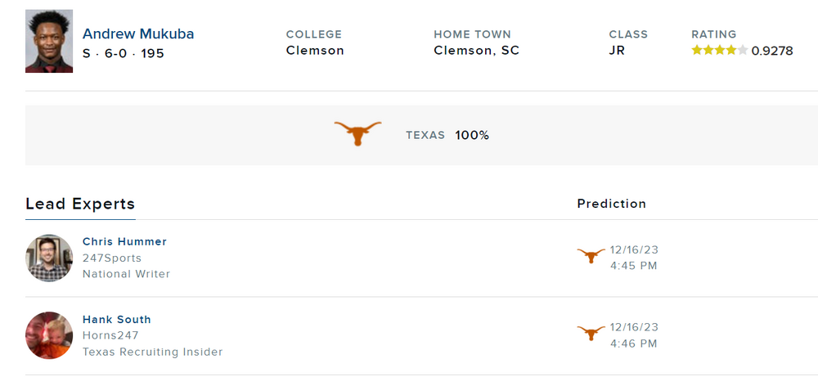Click the 0.9278 rating value

772,51
